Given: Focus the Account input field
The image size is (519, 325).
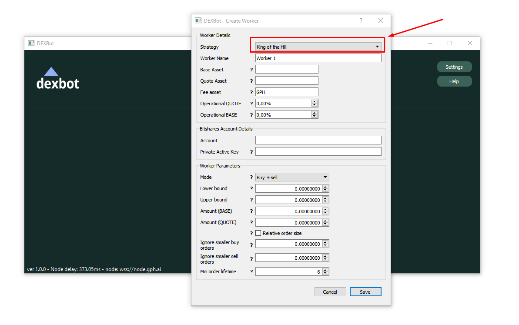Looking at the screenshot, I should point(318,140).
